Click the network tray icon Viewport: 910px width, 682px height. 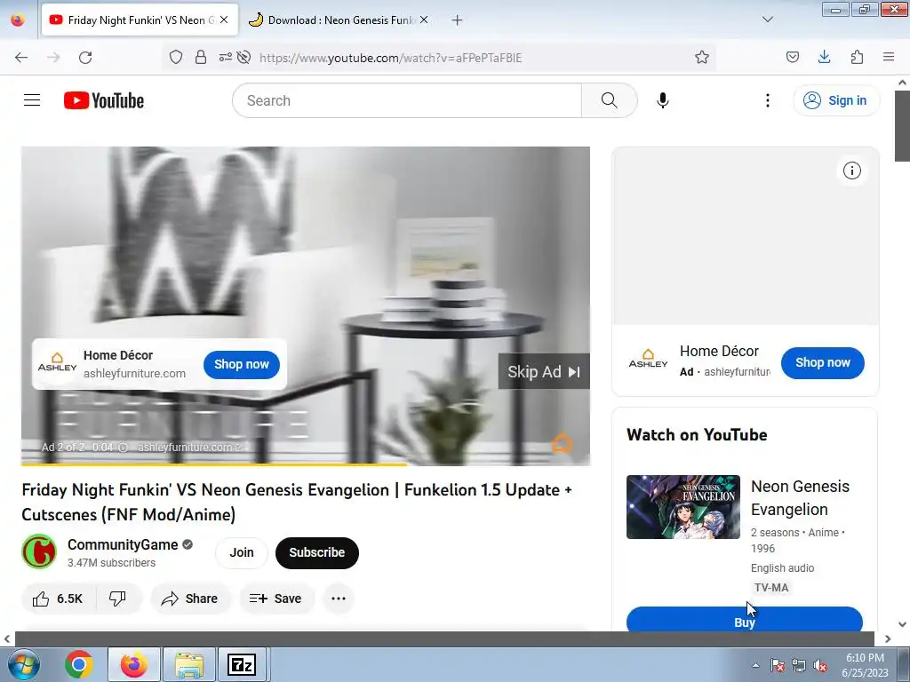click(x=799, y=666)
